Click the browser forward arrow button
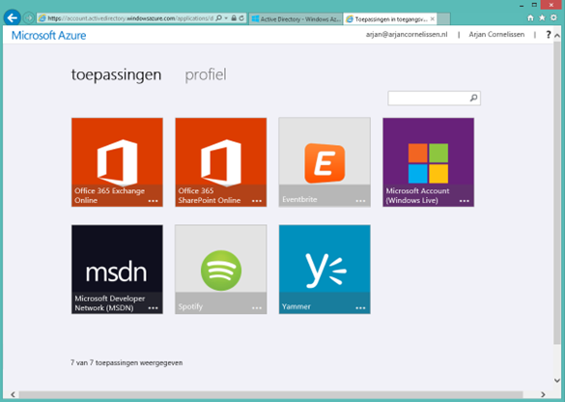The height and width of the screenshot is (402, 565). click(x=29, y=17)
